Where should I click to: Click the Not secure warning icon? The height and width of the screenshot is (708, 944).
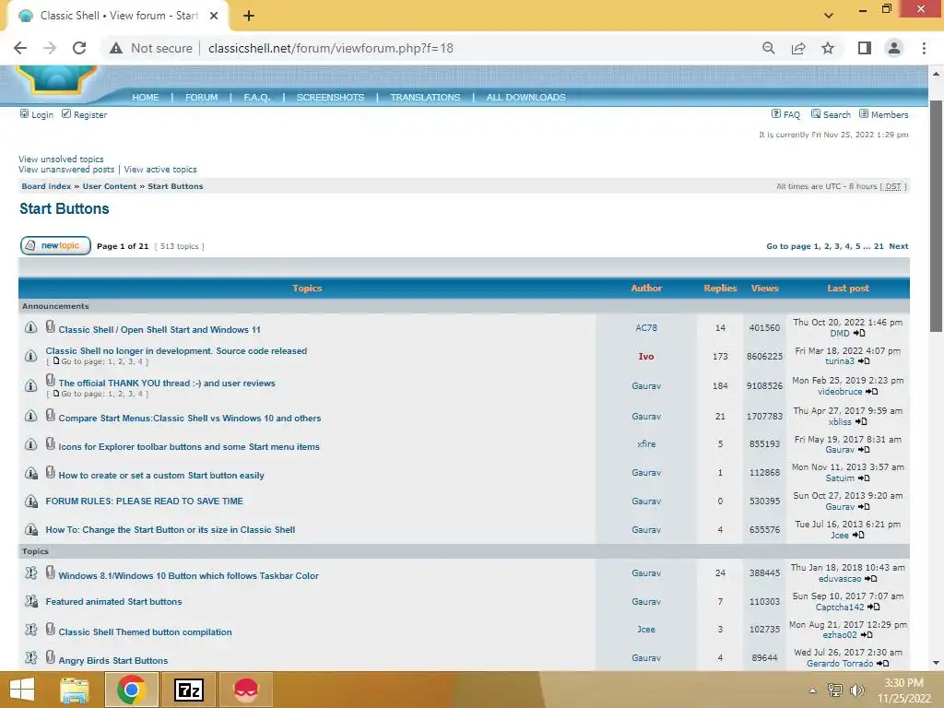click(116, 48)
